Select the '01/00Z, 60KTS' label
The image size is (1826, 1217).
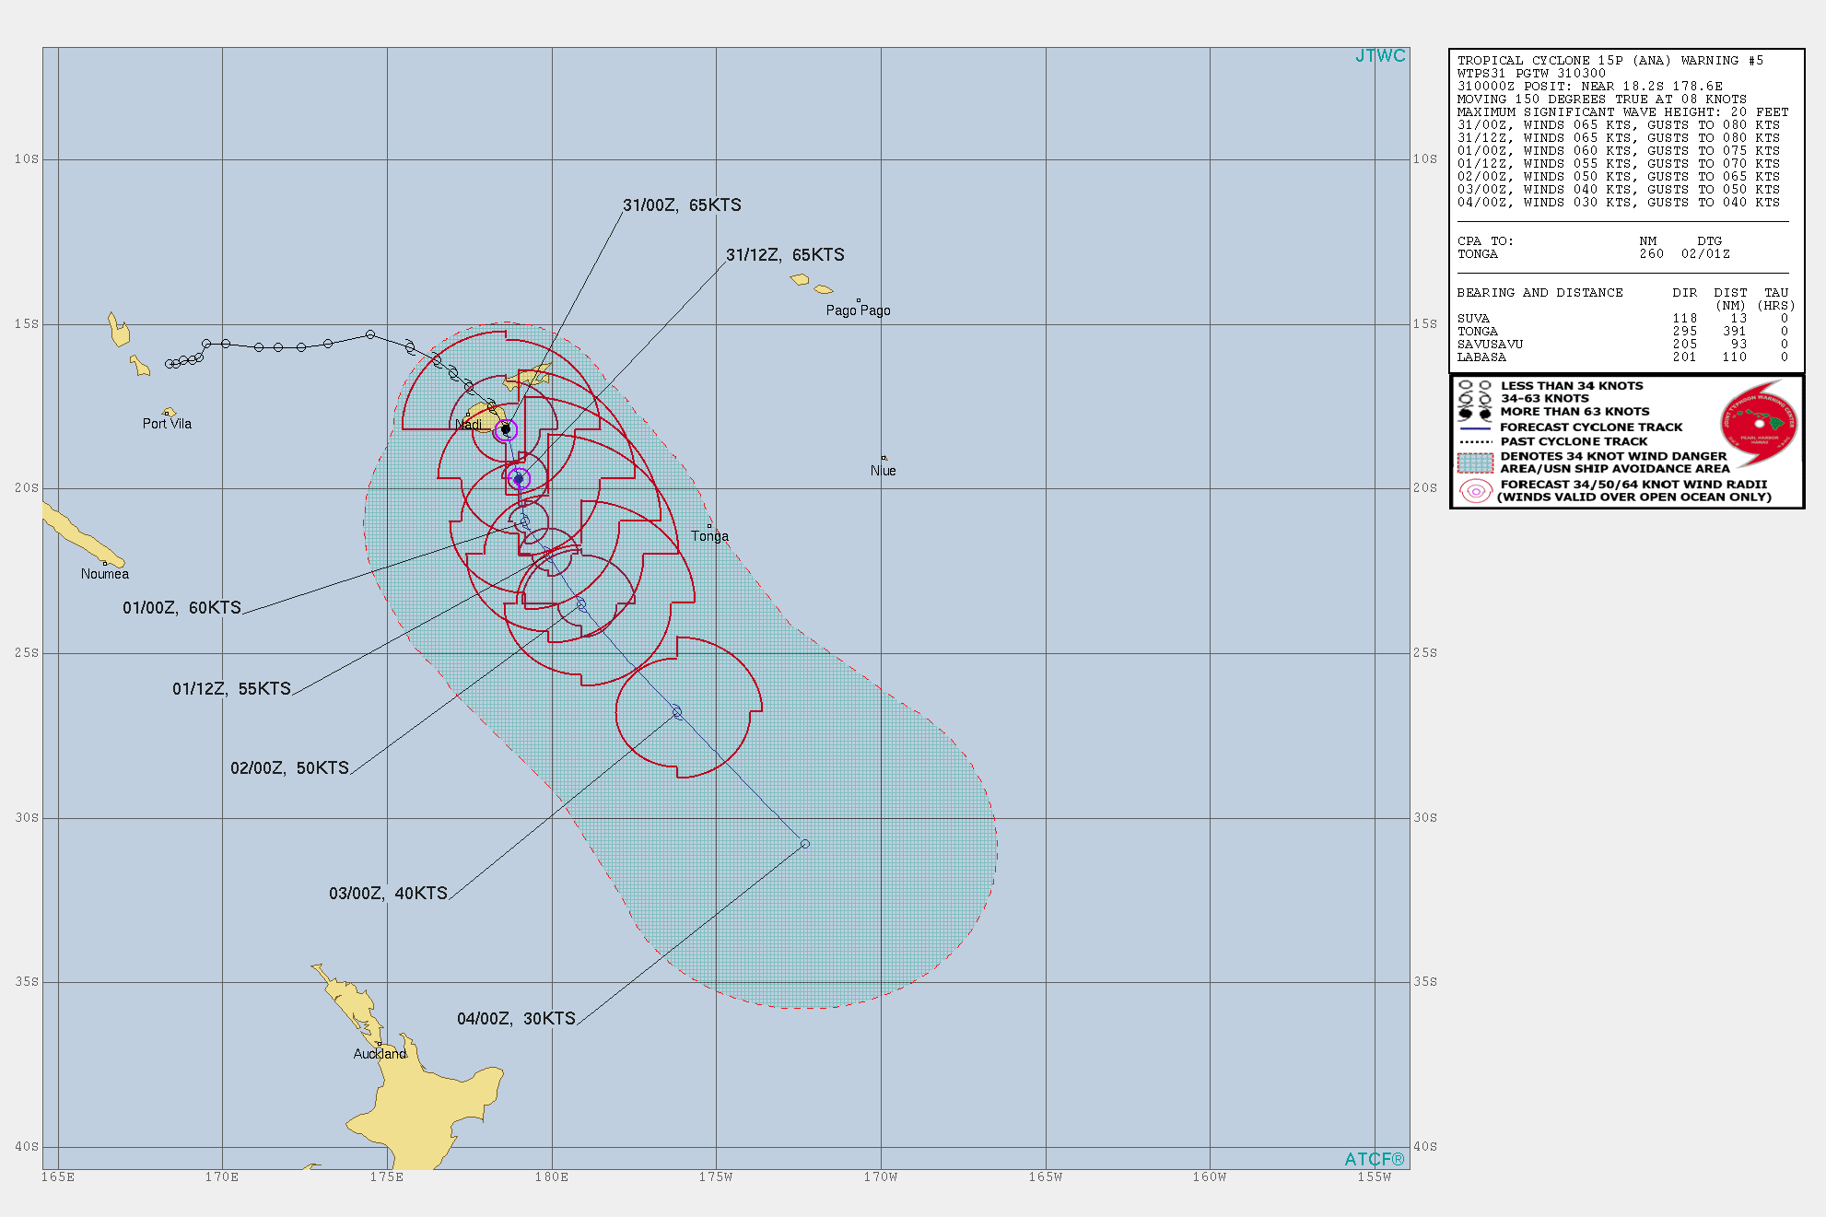182,608
